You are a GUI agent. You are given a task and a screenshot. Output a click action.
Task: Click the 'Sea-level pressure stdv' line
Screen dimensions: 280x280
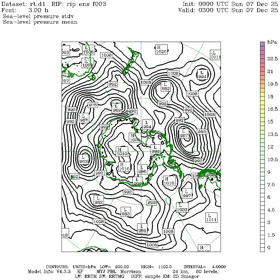coord(38,16)
